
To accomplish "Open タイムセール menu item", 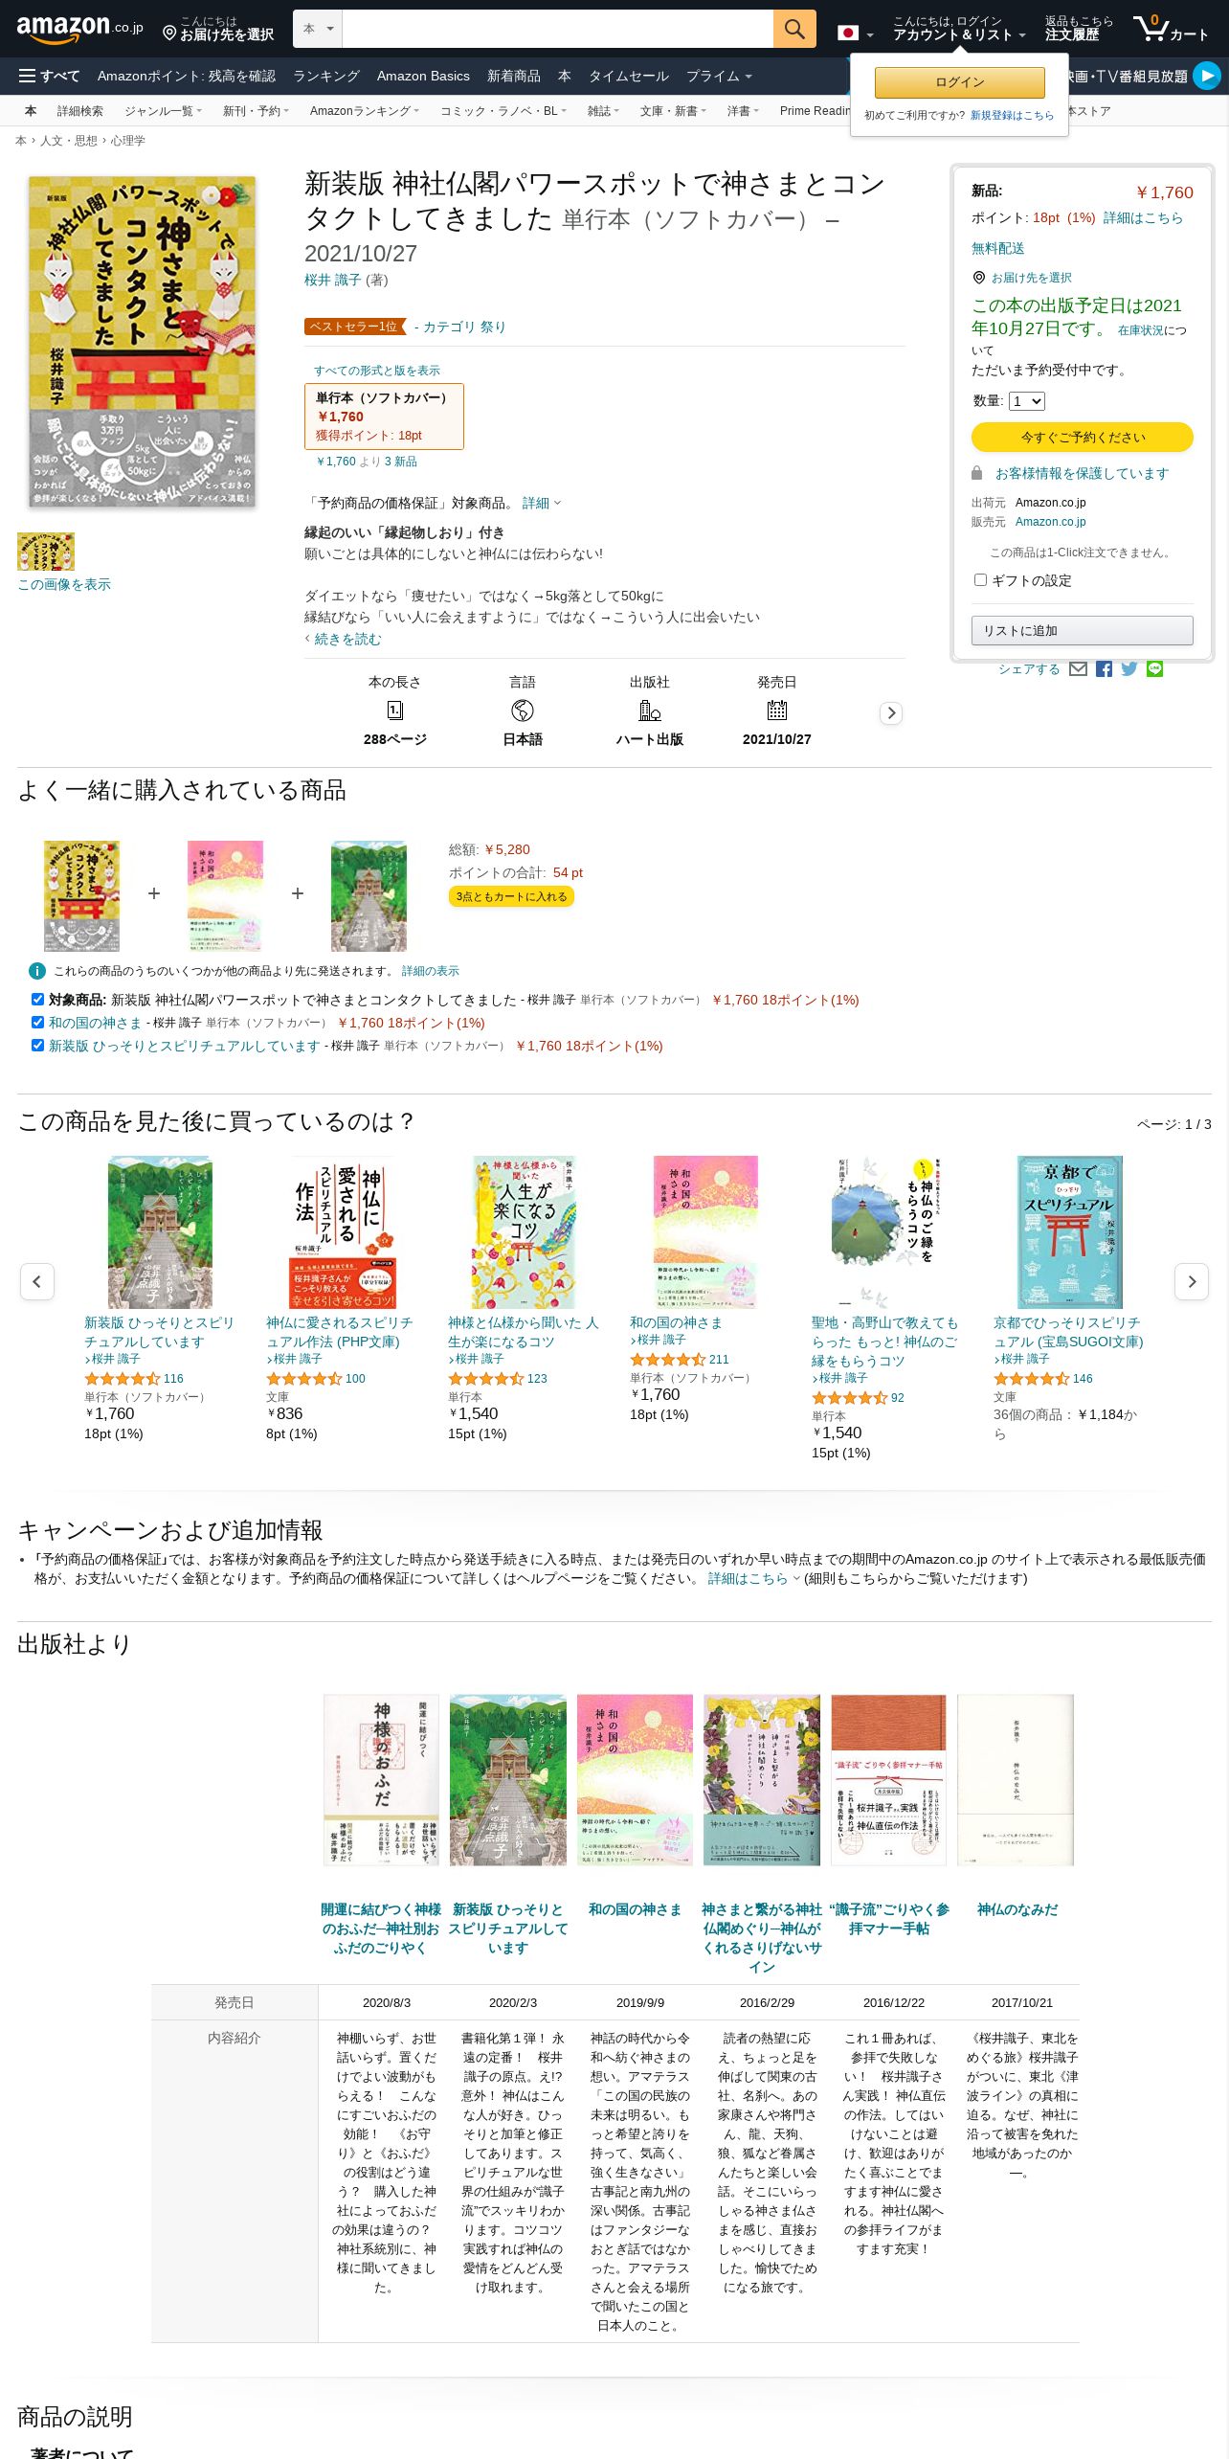I will [x=629, y=76].
